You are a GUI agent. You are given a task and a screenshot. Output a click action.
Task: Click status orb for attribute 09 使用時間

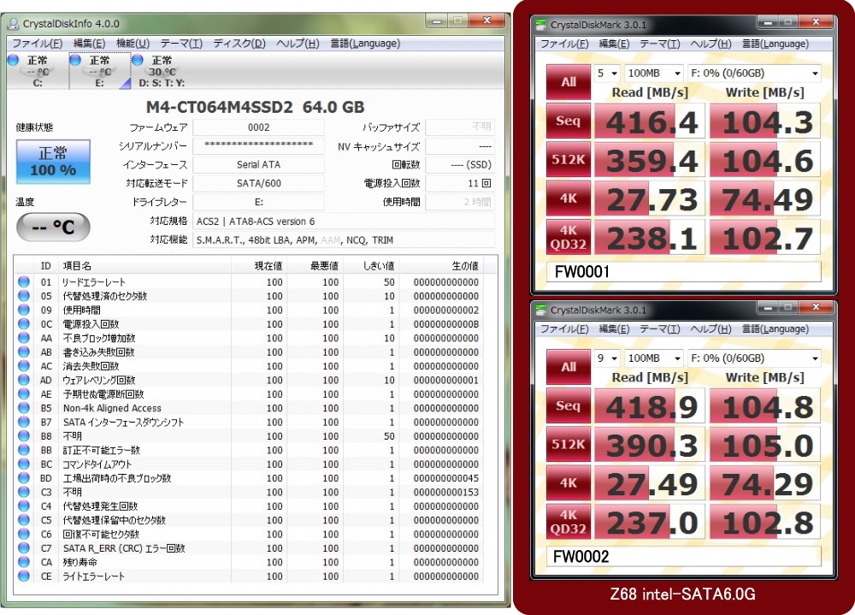(x=23, y=310)
